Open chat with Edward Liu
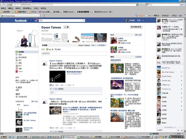Viewport: 186px width, 139px height. tap(170, 68)
